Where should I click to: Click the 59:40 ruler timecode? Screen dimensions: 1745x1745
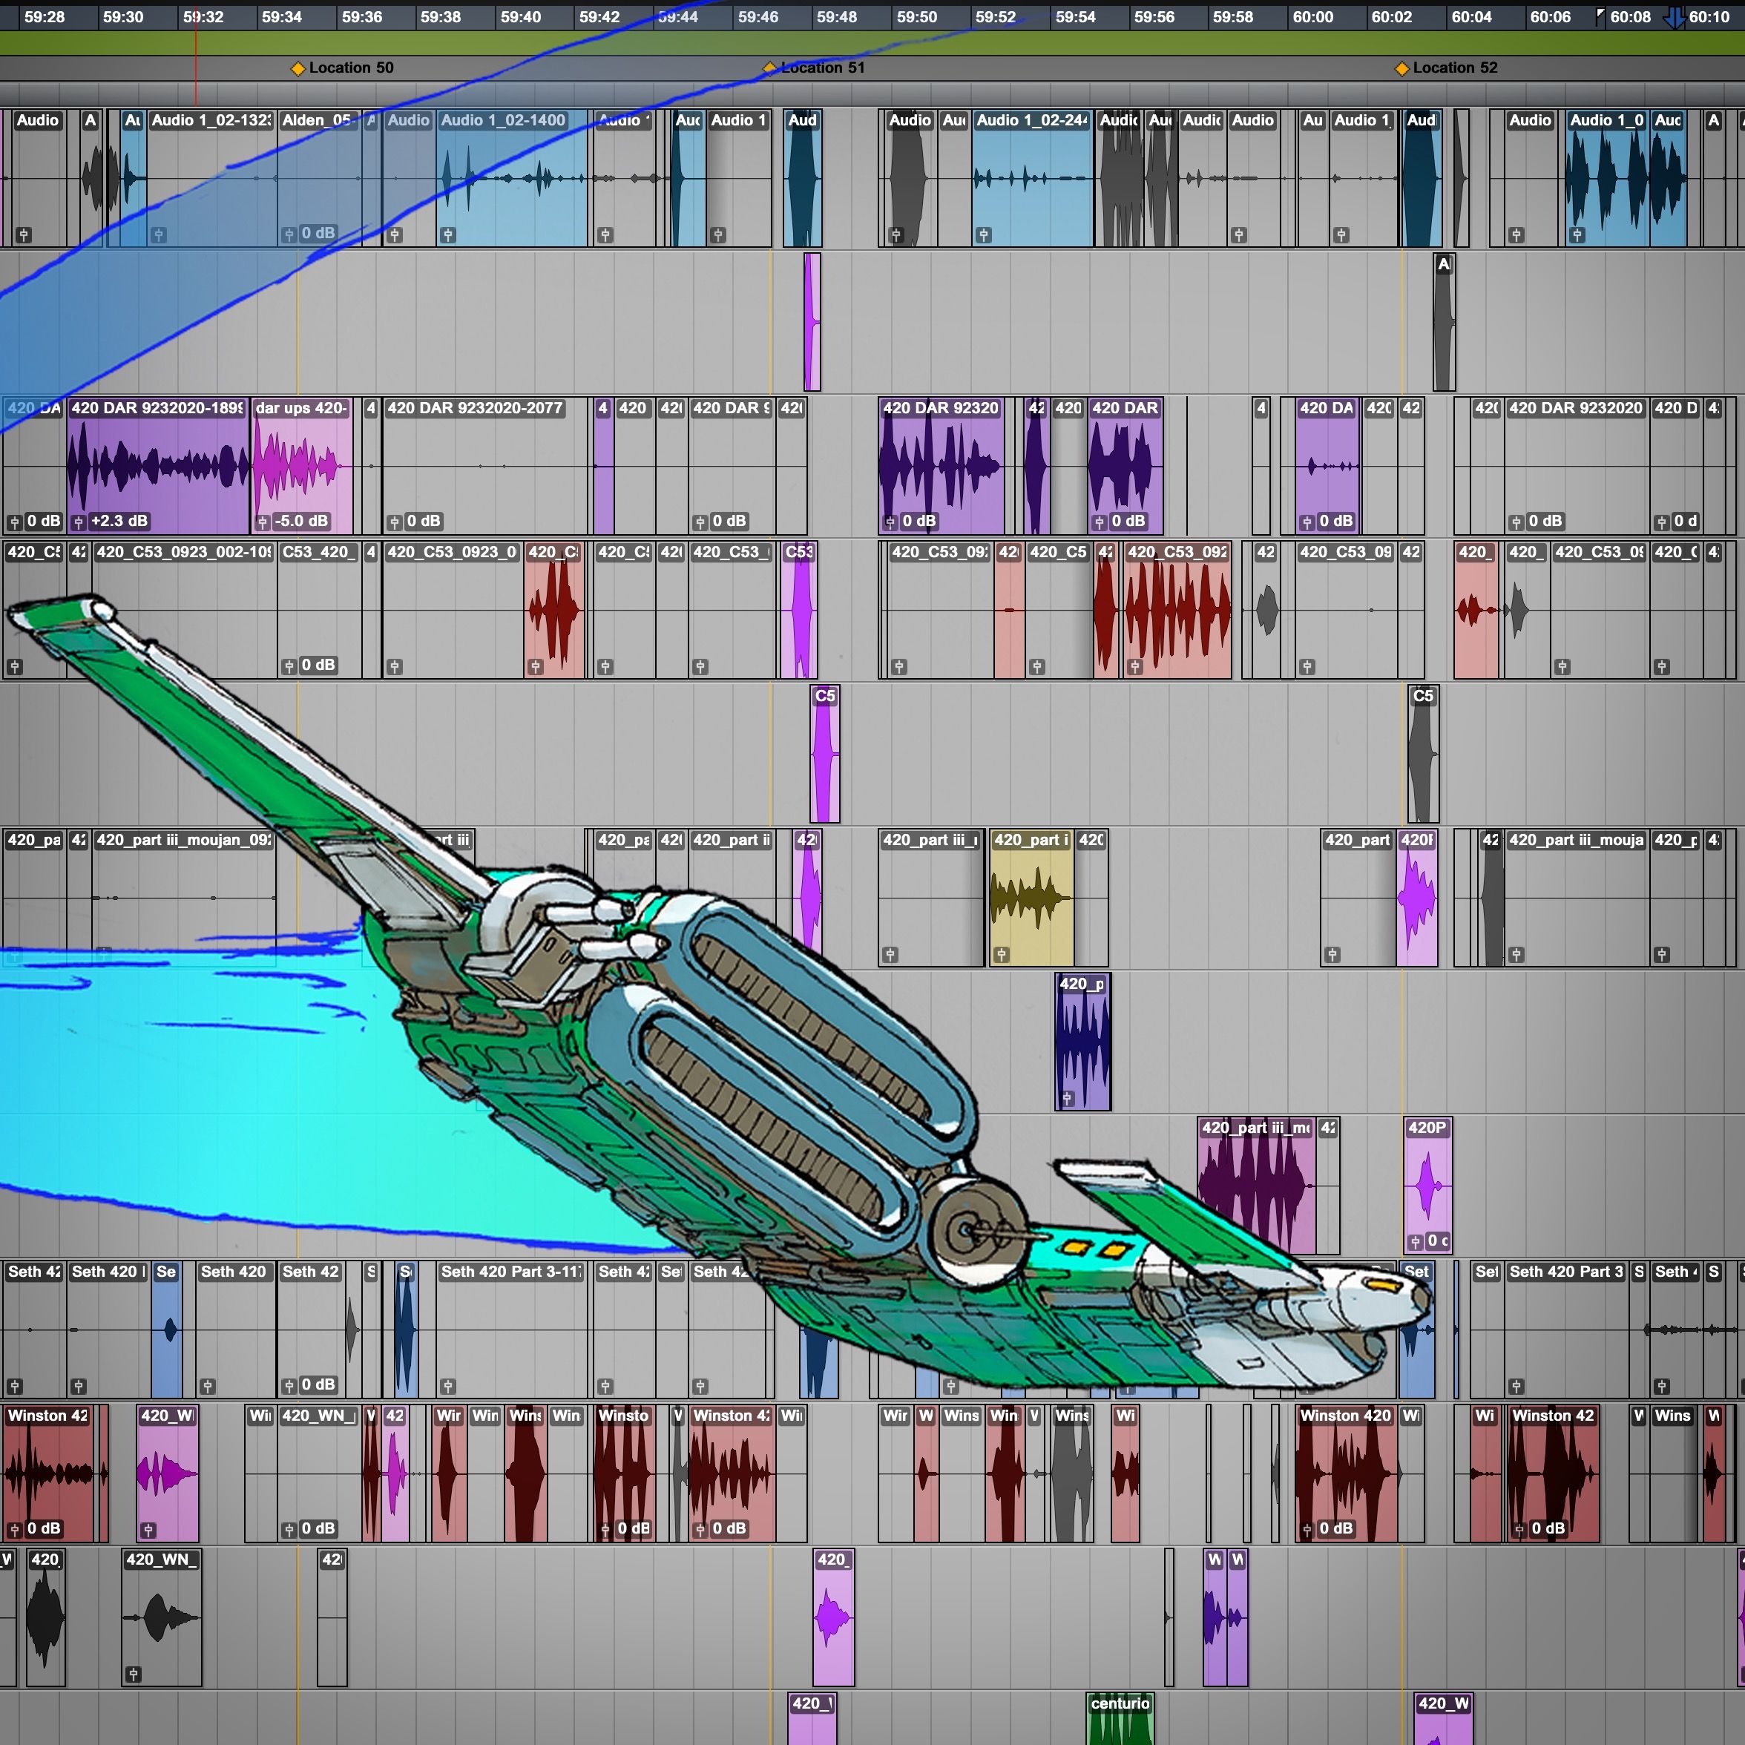[x=520, y=17]
